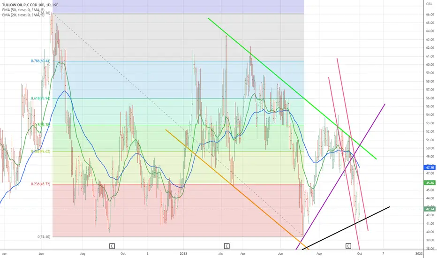Click the blue 47.70 price label
The image size is (437, 258).
tap(429, 167)
